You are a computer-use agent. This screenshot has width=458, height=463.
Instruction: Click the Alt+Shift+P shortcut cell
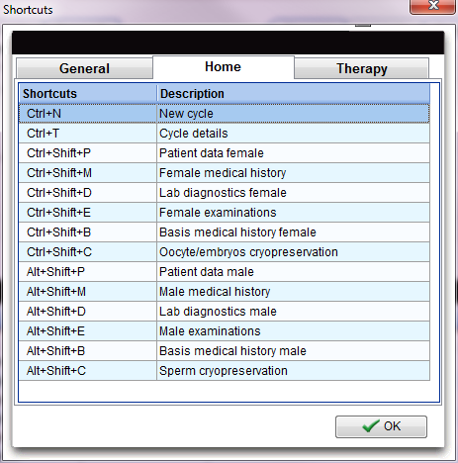click(x=88, y=272)
